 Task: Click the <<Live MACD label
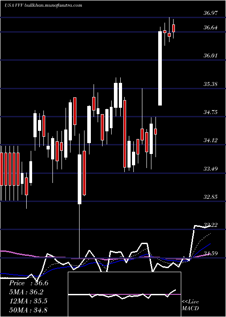tap(190, 305)
